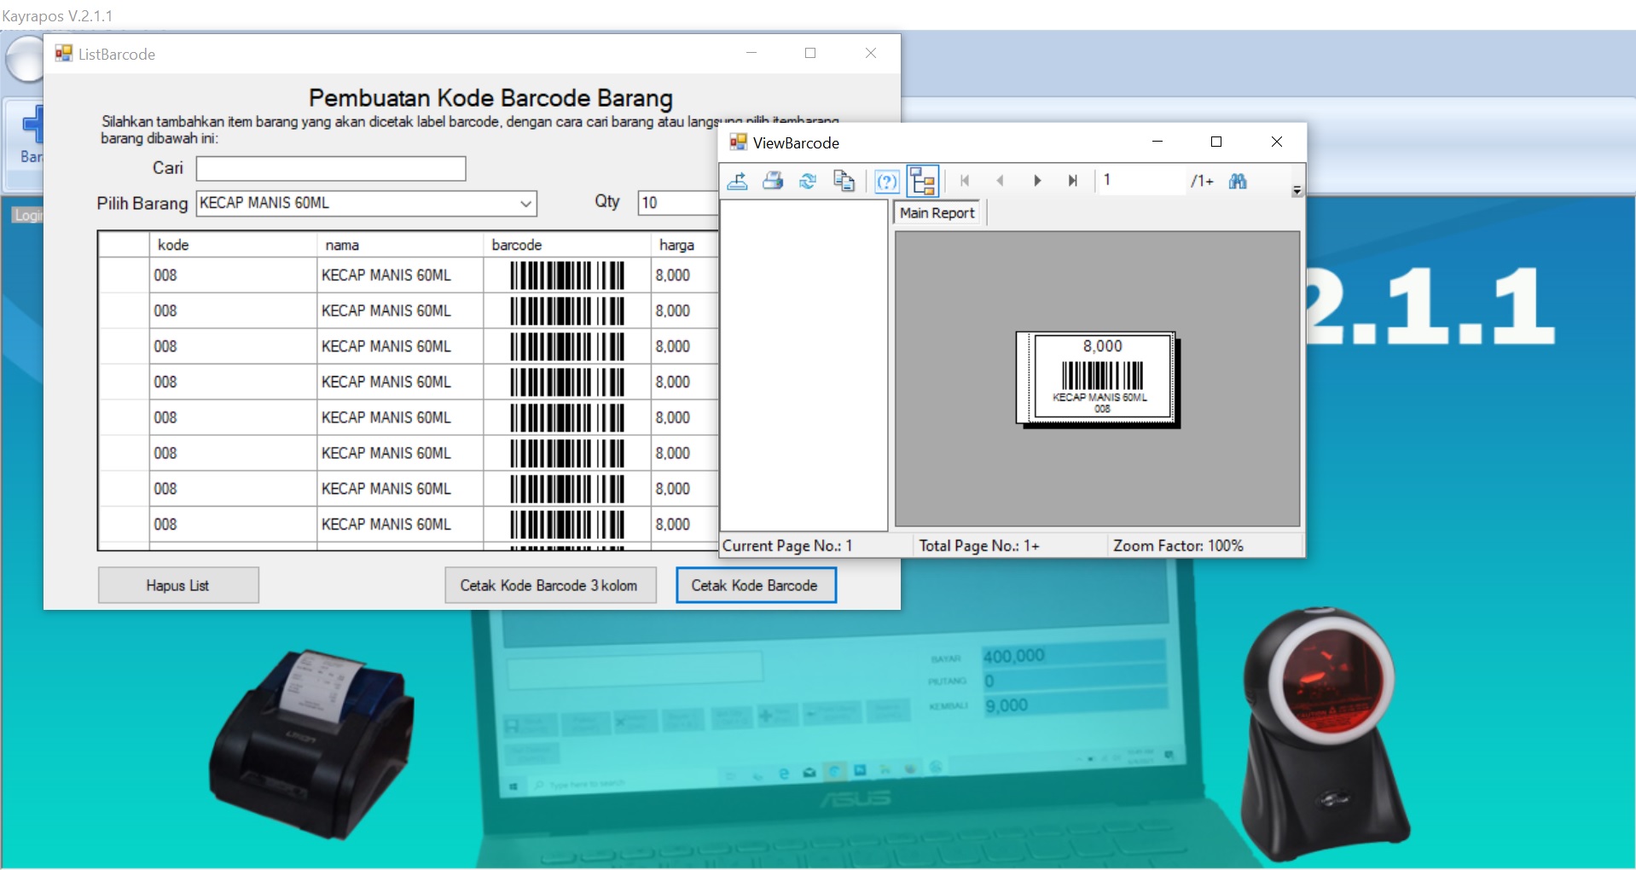The width and height of the screenshot is (1636, 870).
Task: Click the Hapus List button
Action: click(x=177, y=585)
